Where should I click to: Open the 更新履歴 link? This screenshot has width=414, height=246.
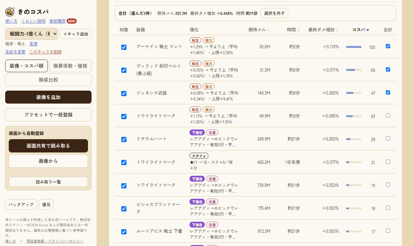coord(57,21)
